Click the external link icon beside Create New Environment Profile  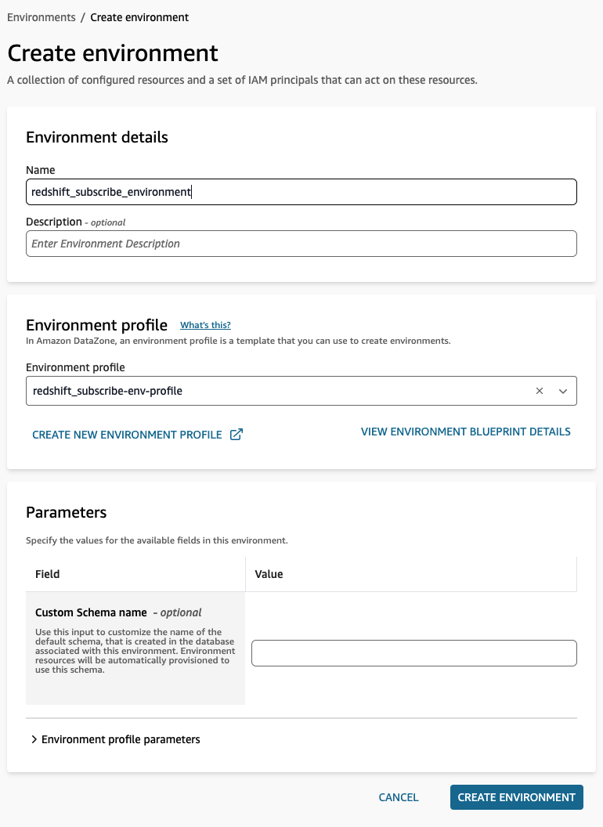click(237, 435)
